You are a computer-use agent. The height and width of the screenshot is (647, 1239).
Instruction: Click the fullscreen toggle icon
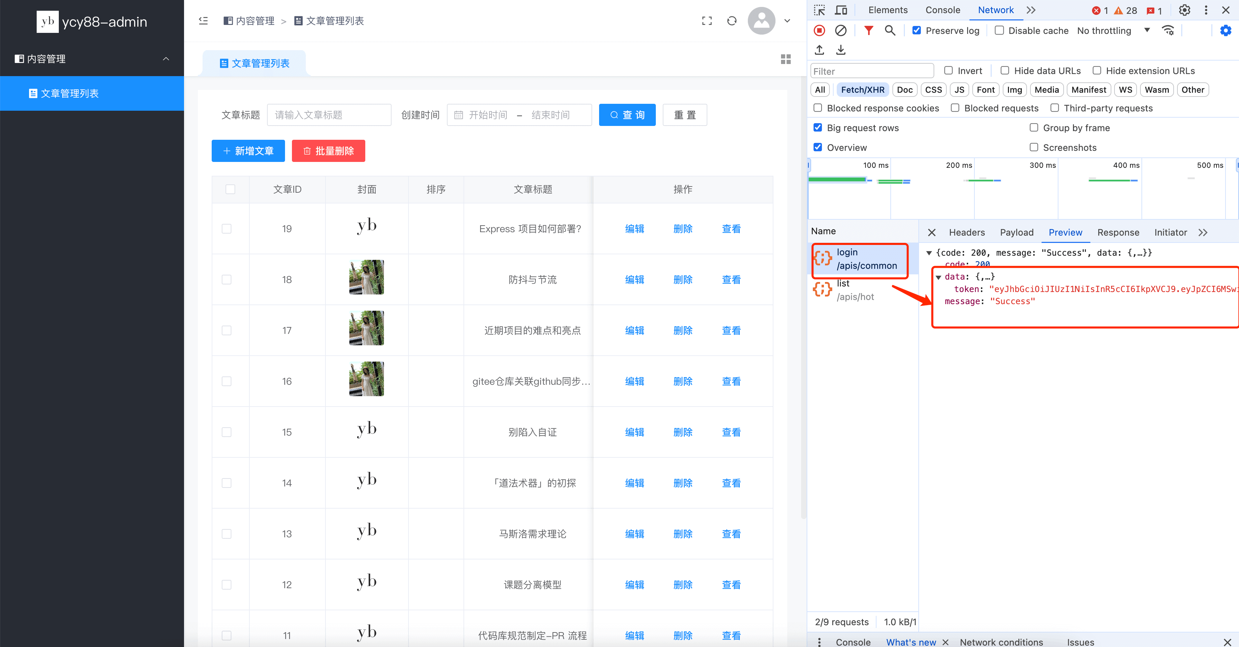point(707,21)
